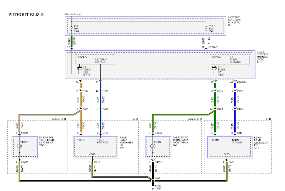Click the C2280G connector label
The height and width of the screenshot is (191, 285).
click(x=213, y=46)
